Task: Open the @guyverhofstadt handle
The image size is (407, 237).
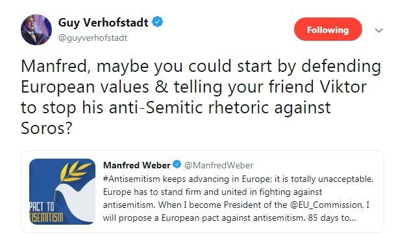Action: tap(93, 38)
